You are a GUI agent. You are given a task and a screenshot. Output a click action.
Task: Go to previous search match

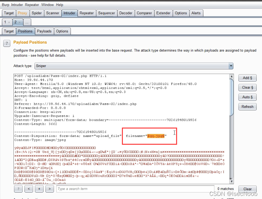click(29, 189)
